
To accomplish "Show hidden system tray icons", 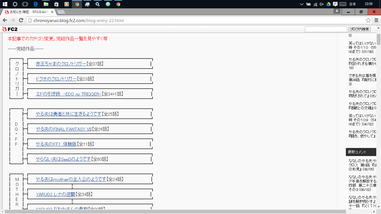I will click(x=302, y=4).
